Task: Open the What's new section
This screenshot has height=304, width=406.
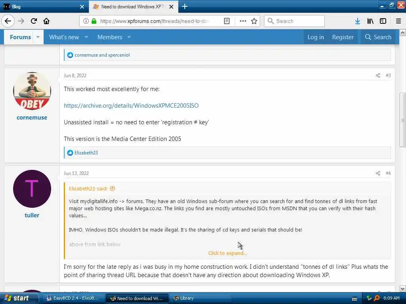Action: click(64, 37)
